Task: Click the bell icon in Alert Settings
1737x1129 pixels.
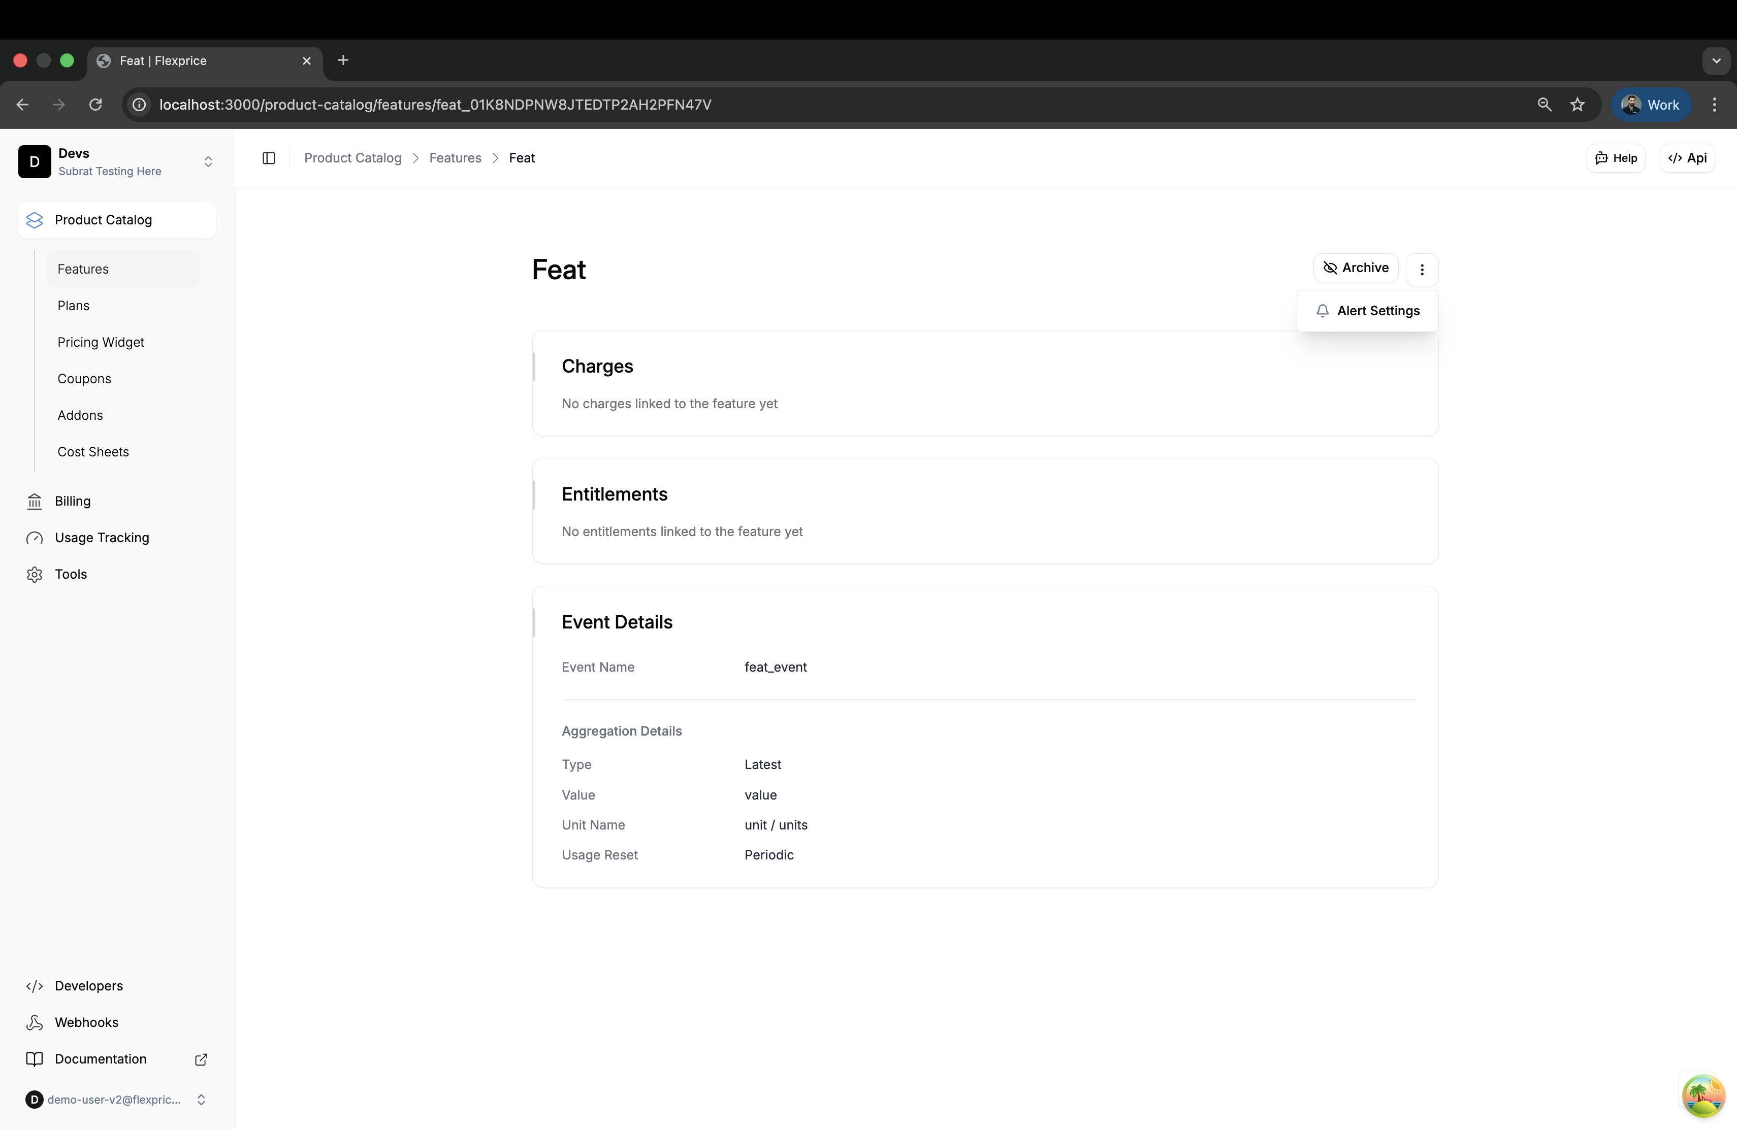Action: coord(1323,311)
